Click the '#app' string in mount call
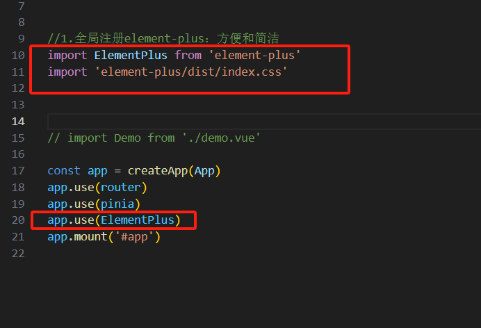 (x=134, y=237)
